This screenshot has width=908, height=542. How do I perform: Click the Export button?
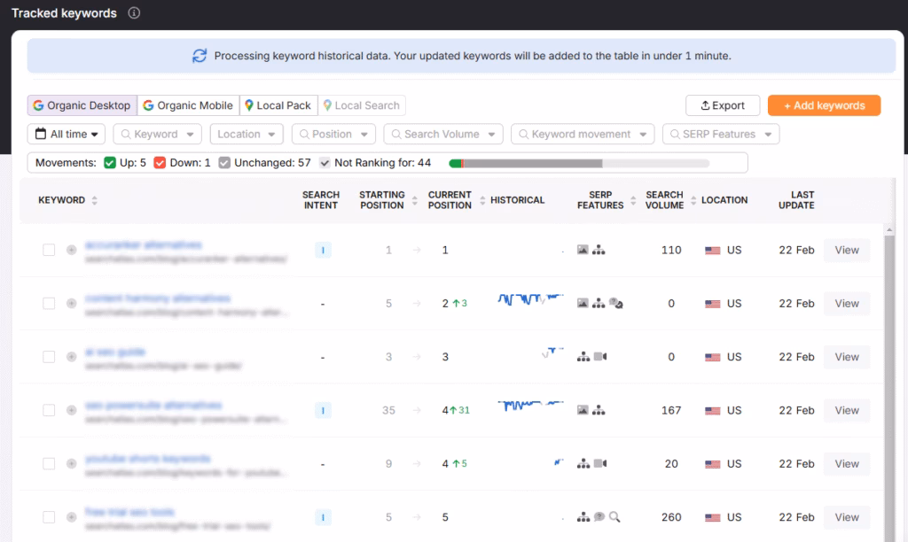pyautogui.click(x=723, y=105)
